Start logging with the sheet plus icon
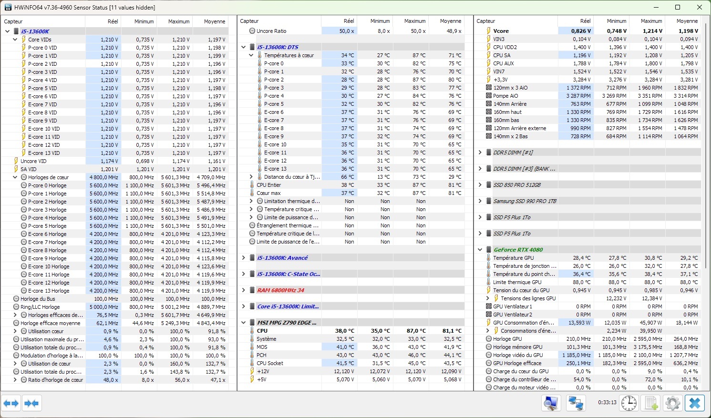711x418 pixels. pyautogui.click(x=651, y=403)
